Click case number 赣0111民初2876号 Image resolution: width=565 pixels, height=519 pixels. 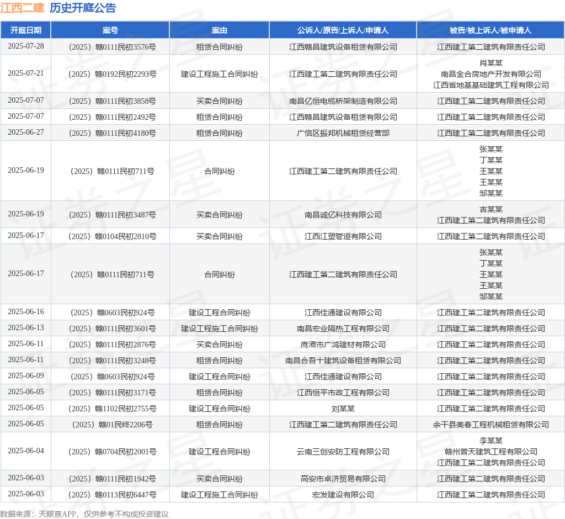113,345
